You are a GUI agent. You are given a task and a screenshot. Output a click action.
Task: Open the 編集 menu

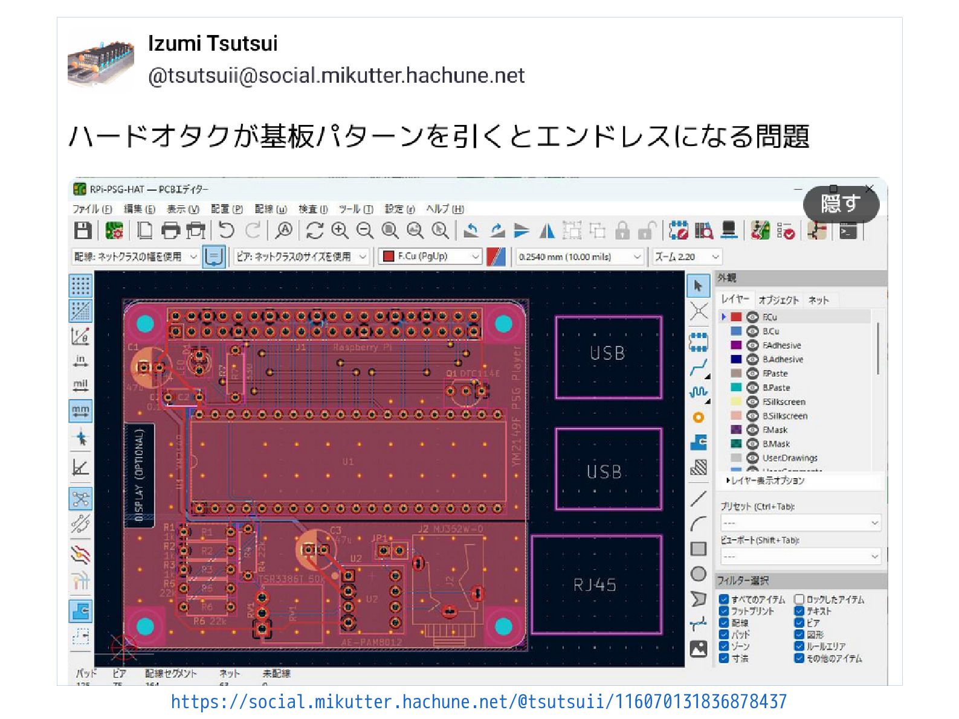tap(140, 209)
